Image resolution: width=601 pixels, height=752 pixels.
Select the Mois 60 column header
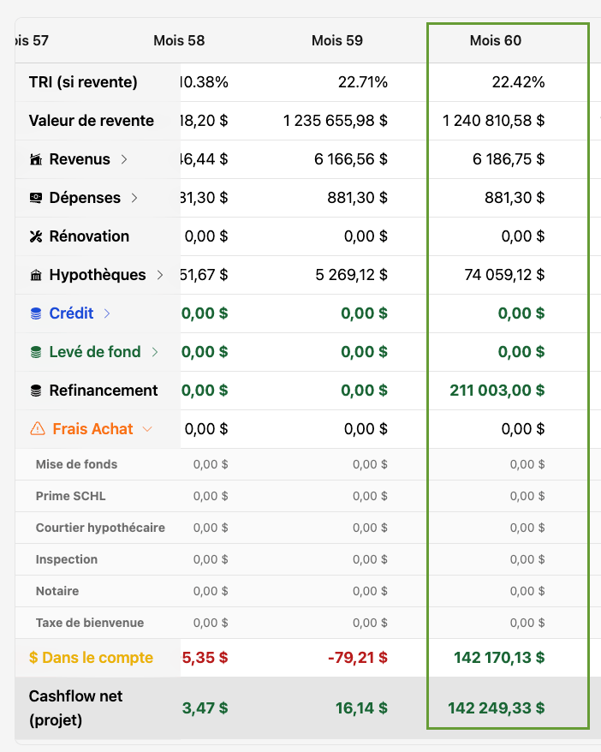point(495,40)
